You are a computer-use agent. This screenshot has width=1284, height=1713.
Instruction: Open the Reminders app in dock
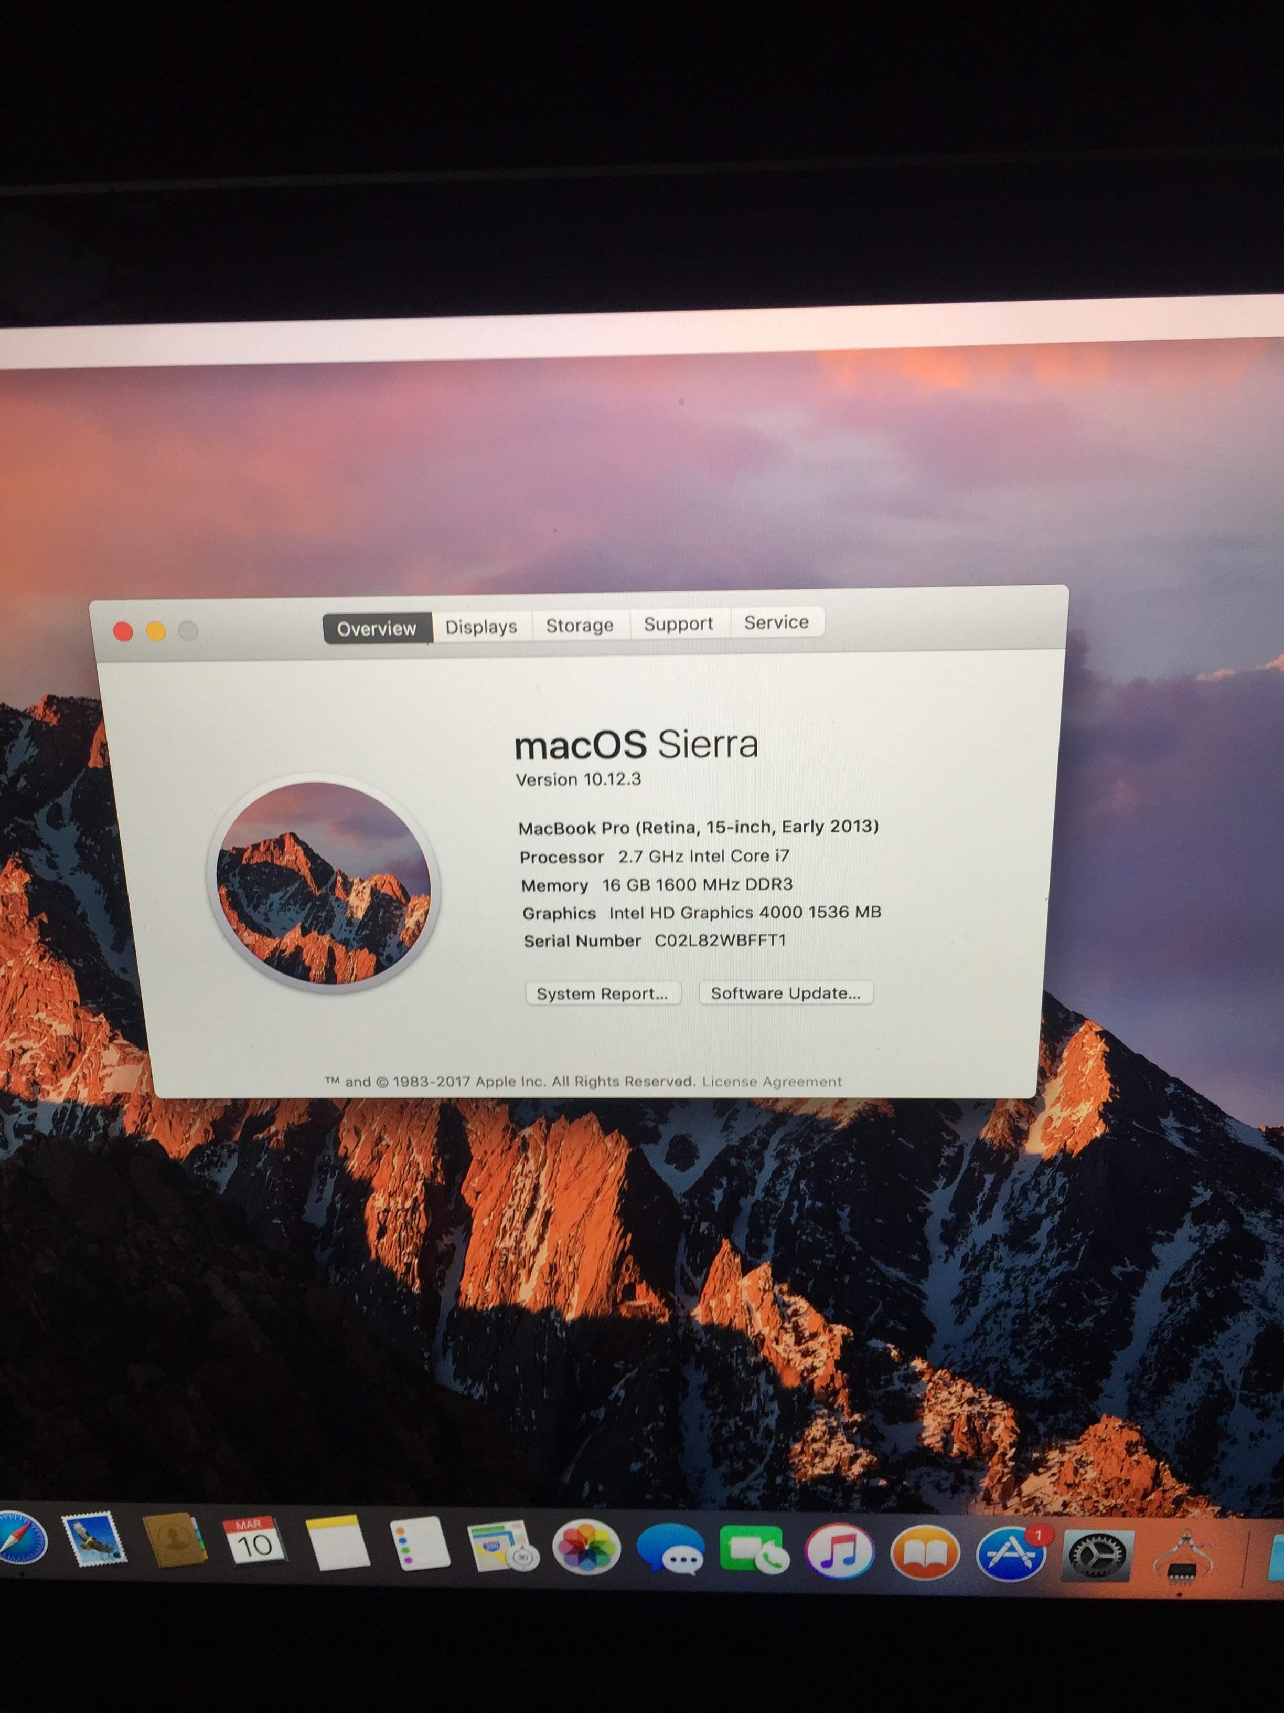pyautogui.click(x=420, y=1543)
